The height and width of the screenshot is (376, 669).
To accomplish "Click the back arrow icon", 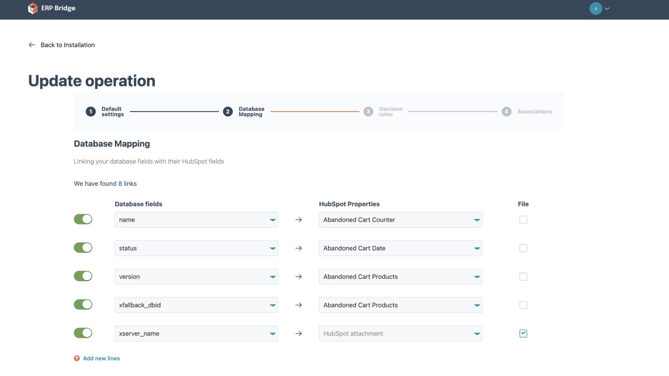I will pos(31,45).
